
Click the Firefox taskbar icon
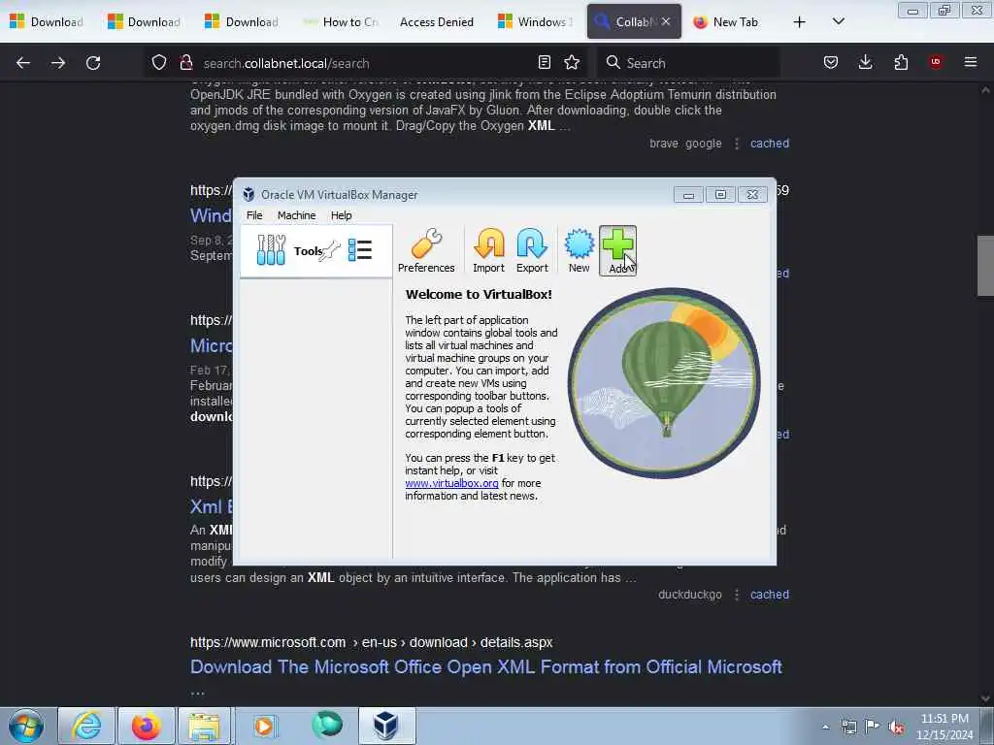[x=146, y=726]
